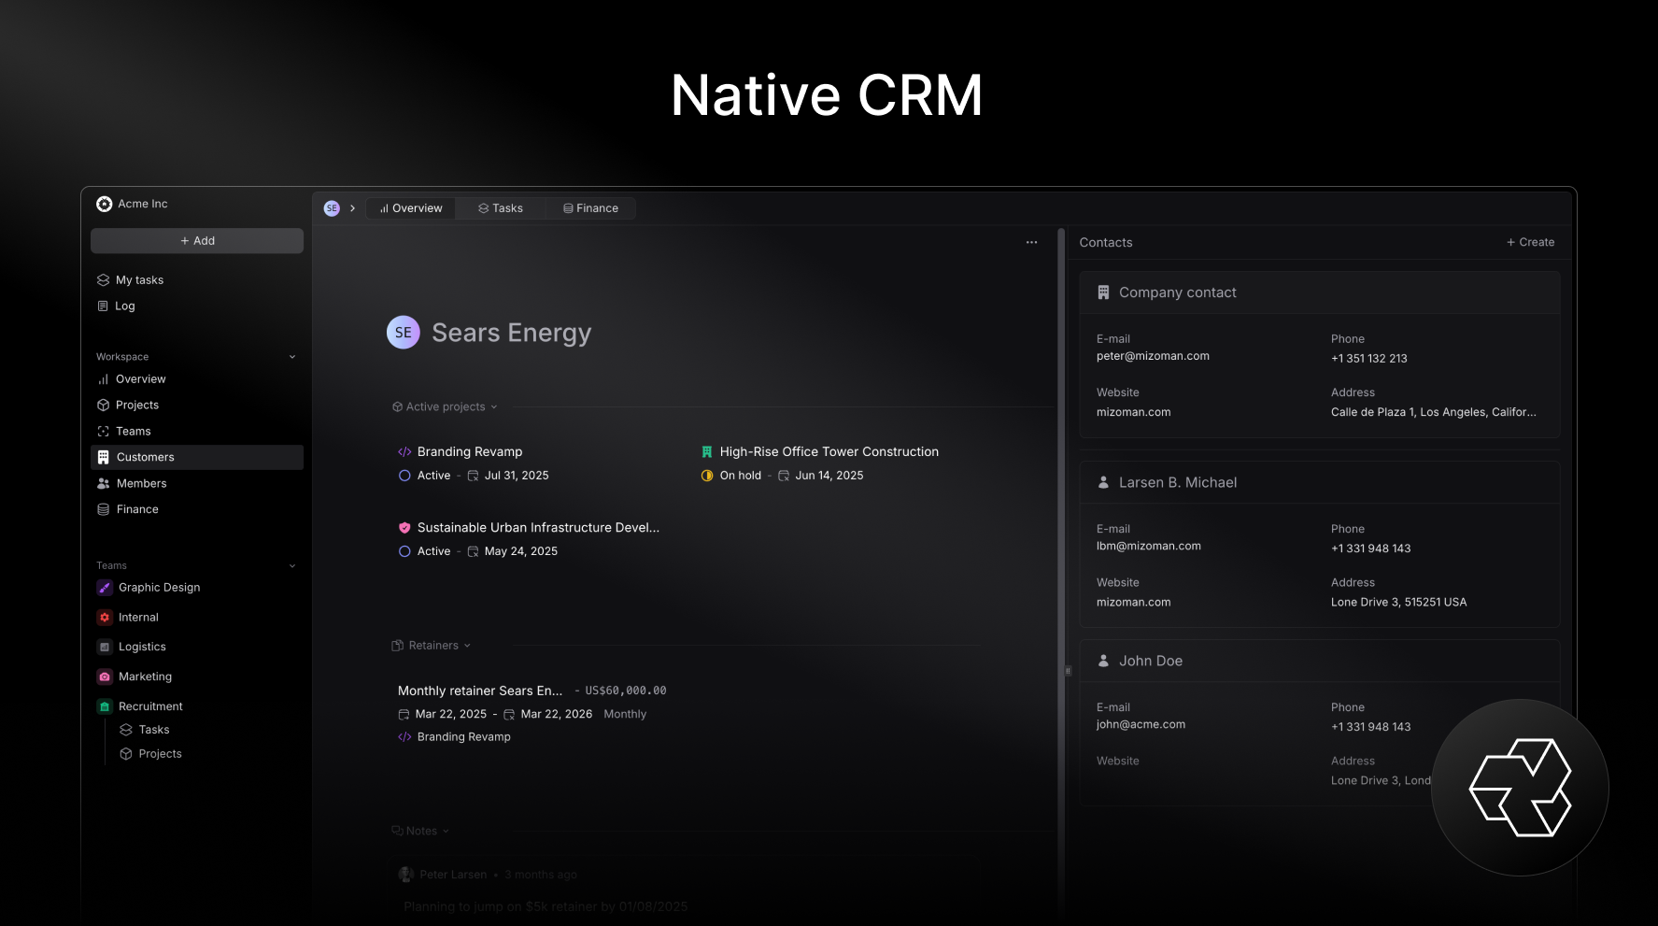
Task: Click Branding Revamp link under the retainer
Action: [x=464, y=737]
